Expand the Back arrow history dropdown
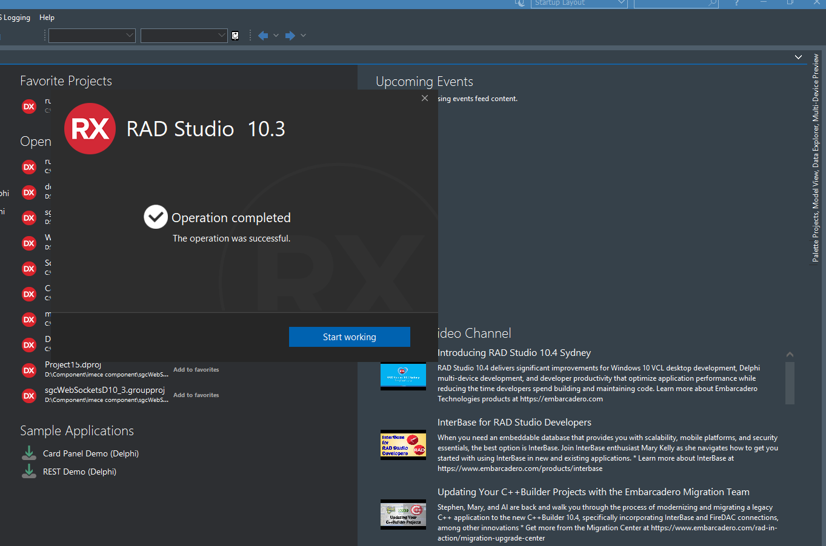The image size is (826, 546). click(276, 36)
